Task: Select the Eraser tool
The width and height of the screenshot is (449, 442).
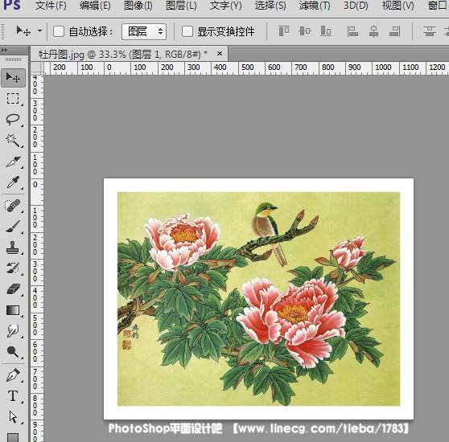Action: [13, 289]
